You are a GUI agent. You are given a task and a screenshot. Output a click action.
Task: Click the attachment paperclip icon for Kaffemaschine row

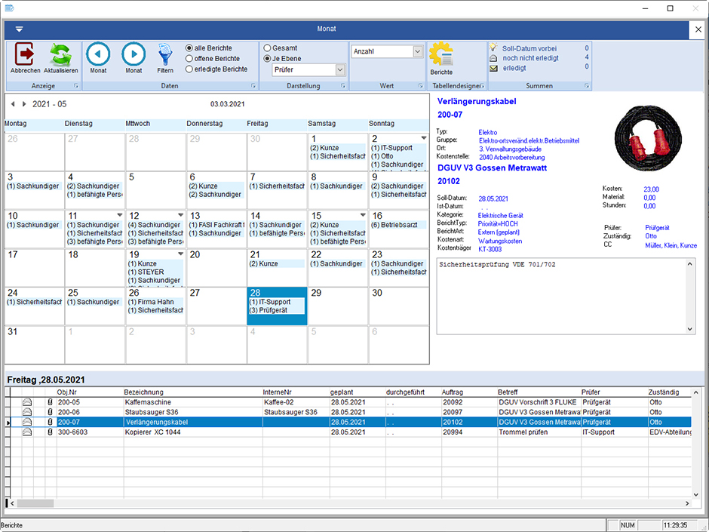[x=51, y=403]
